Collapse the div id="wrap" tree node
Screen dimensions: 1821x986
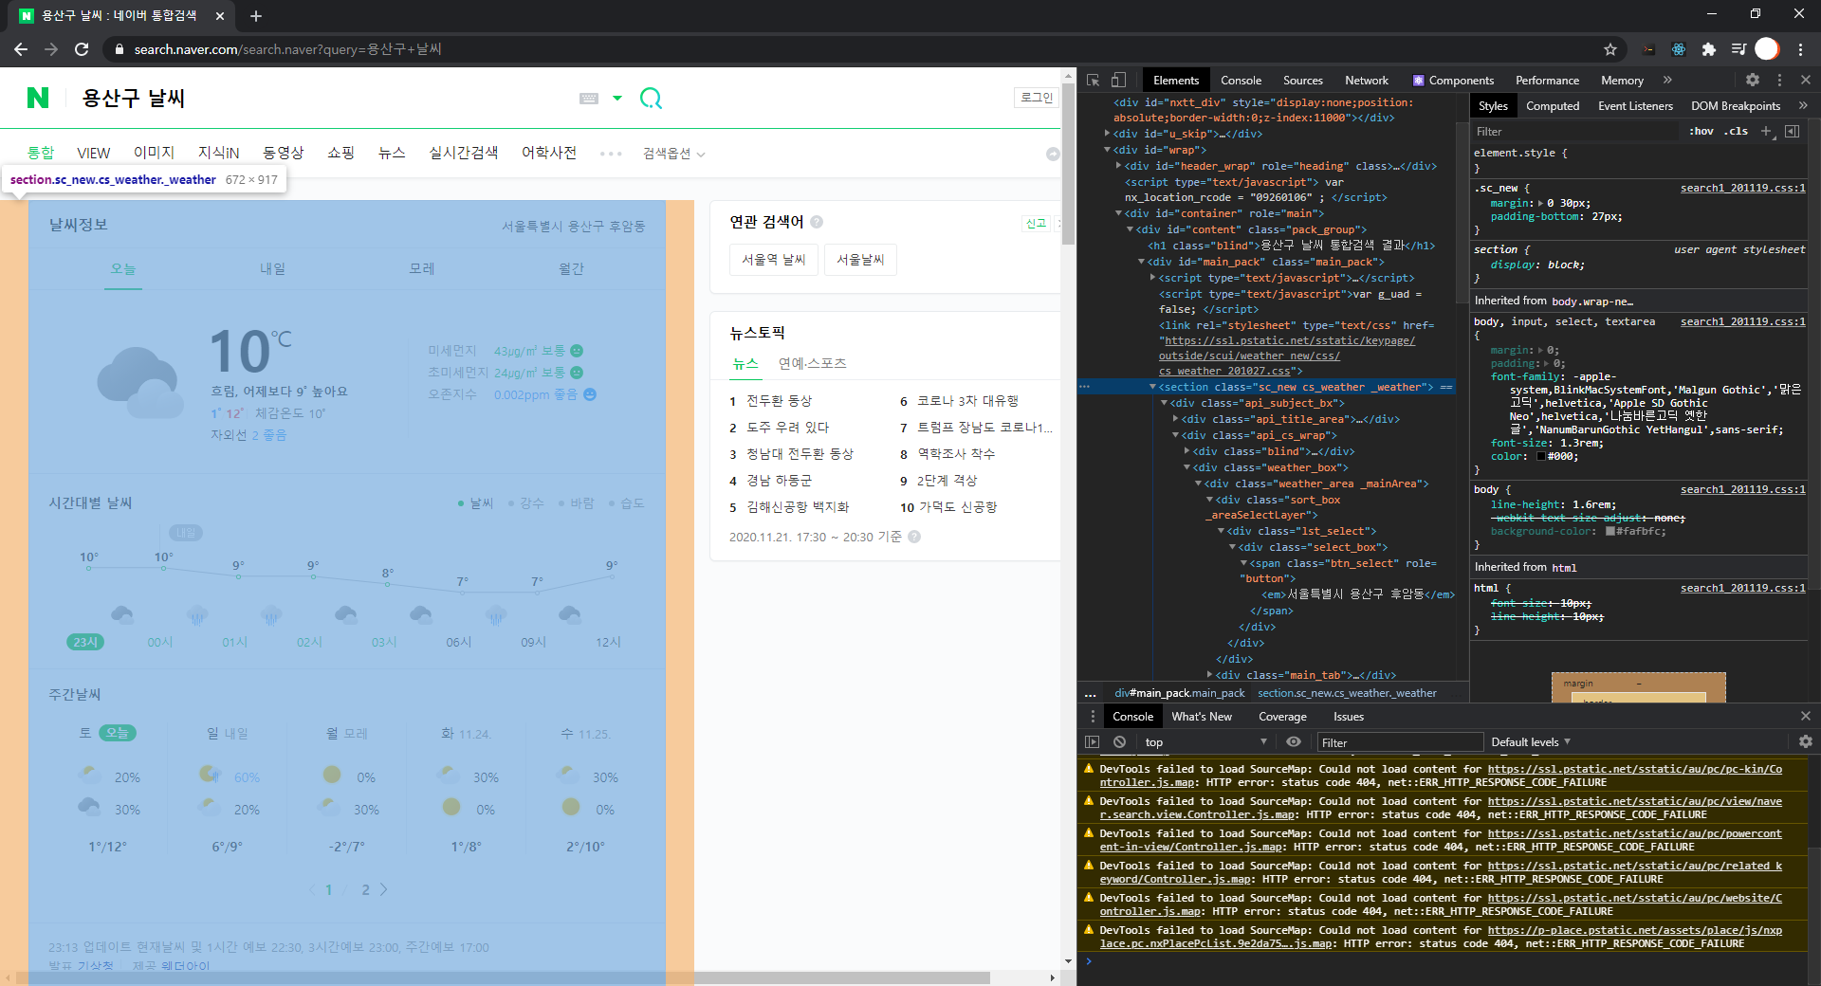1107,150
